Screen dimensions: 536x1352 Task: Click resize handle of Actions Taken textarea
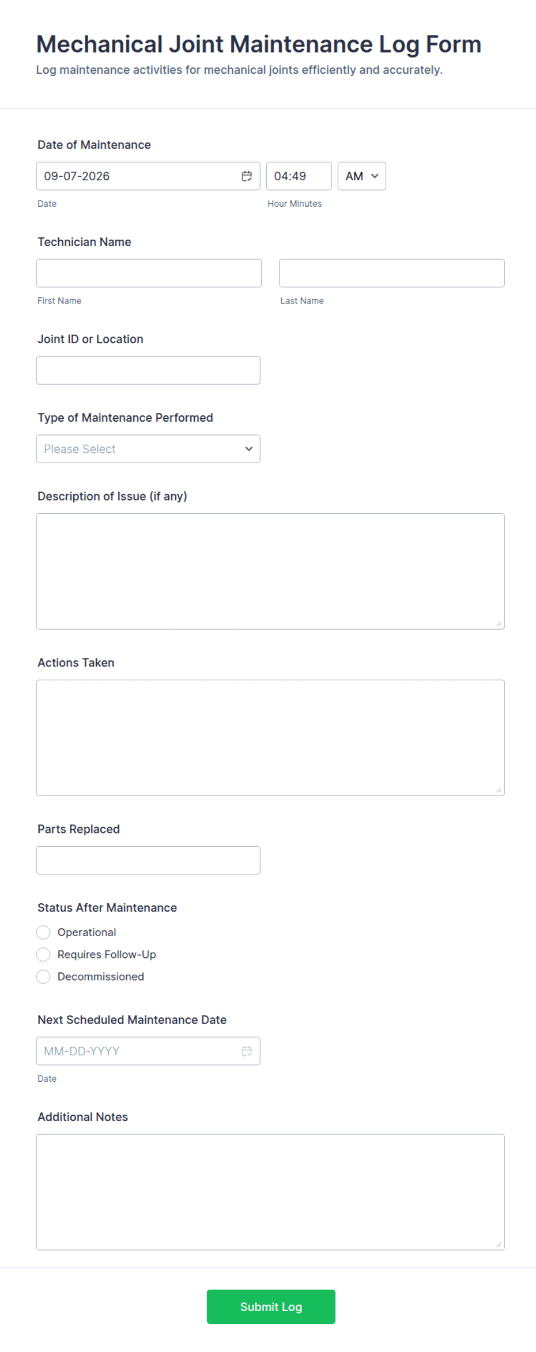pyautogui.click(x=499, y=790)
